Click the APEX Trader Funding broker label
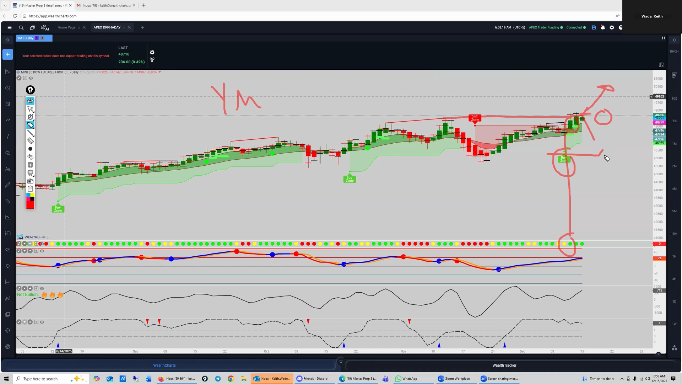The width and height of the screenshot is (682, 384). coord(544,27)
